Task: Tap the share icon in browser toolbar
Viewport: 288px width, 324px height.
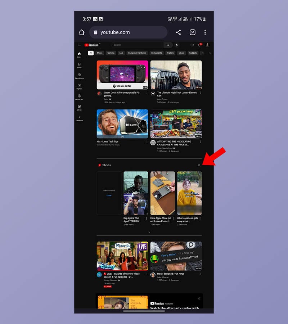Action: pos(178,32)
